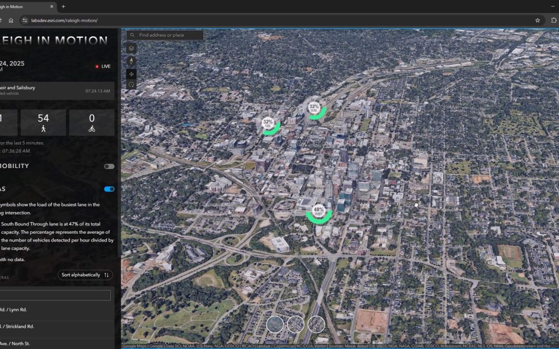Open the Ave. / North St. camera entry
Image resolution: width=559 pixels, height=349 pixels.
click(52, 342)
